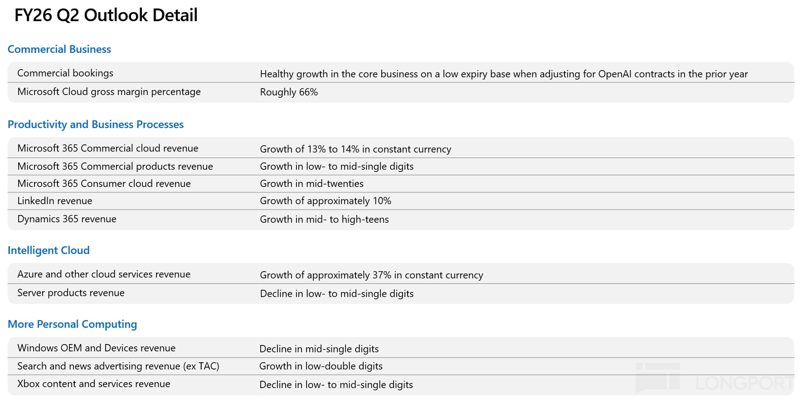Select Microsoft 365 Commercial cloud revenue row
The width and height of the screenshot is (802, 400).
tap(108, 148)
